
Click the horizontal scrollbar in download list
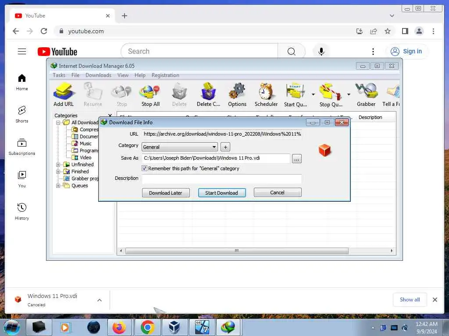236,251
